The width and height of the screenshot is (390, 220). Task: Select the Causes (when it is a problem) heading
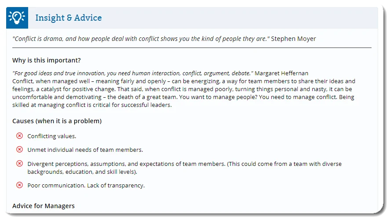coord(57,121)
